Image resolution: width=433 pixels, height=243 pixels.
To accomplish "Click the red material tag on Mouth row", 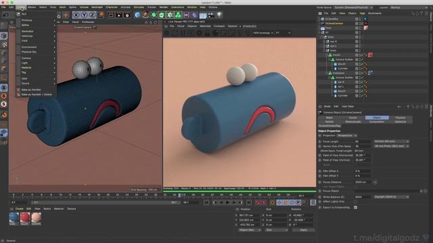I will click(x=370, y=55).
